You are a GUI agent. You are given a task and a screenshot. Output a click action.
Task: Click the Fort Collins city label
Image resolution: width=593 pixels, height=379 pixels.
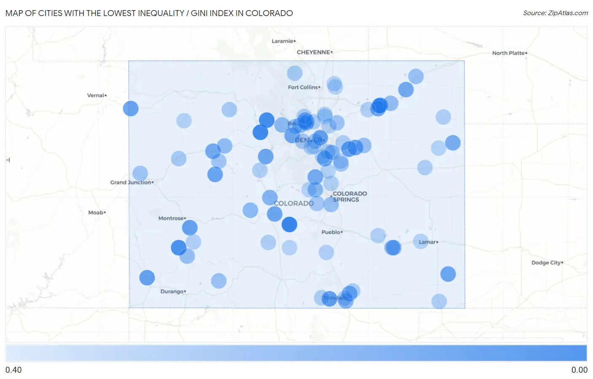(304, 87)
